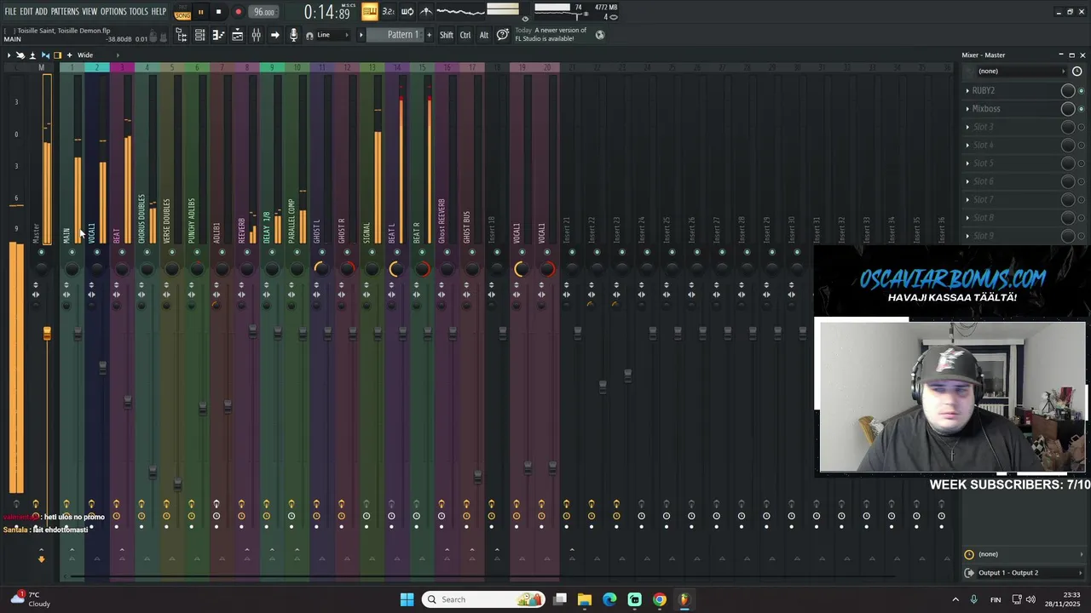Open the mixer options arrow menu
The height and width of the screenshot is (613, 1091).
coord(9,55)
